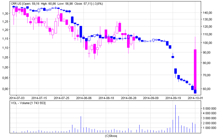Image resolution: width=221 pixels, height=138 pixels.
Task: Click the (C)Stooq copyright label
Action: point(111,136)
